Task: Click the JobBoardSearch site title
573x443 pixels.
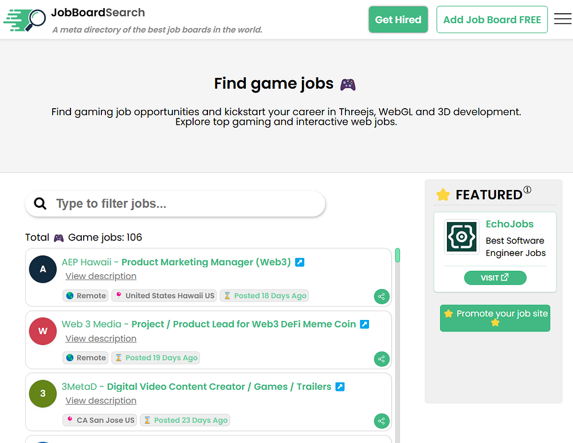Action: point(98,13)
